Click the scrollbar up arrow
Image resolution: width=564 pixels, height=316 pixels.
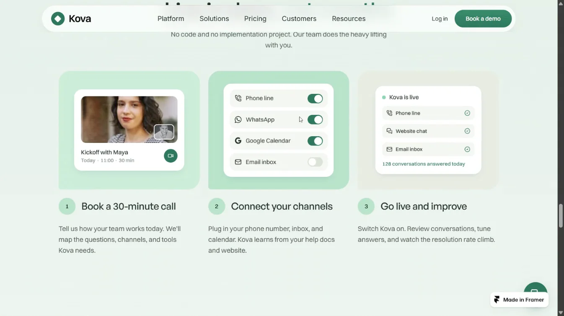point(561,3)
